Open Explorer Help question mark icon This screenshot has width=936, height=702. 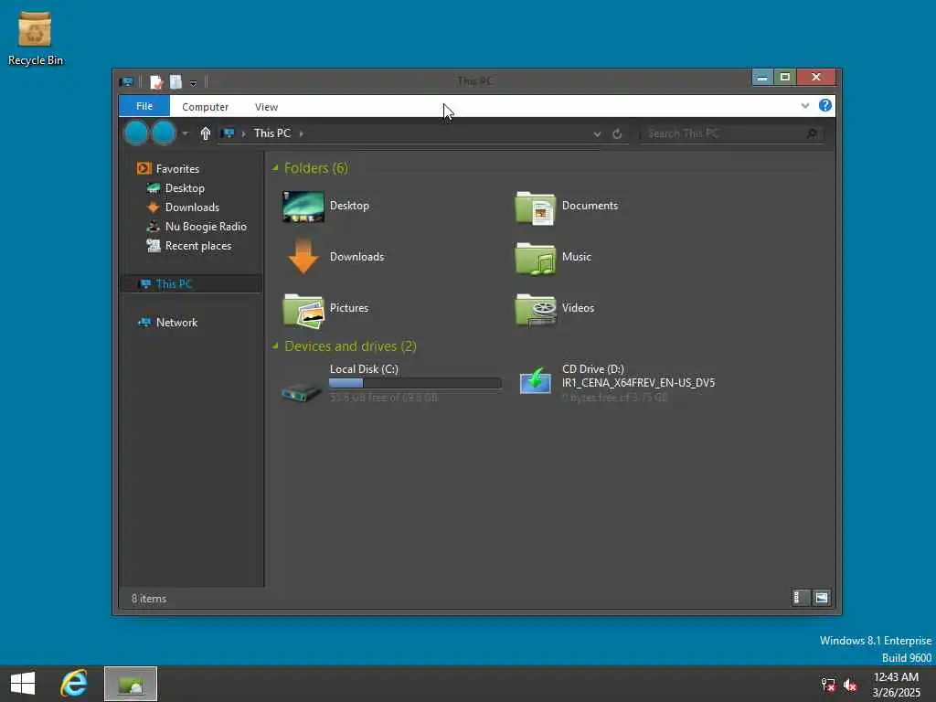point(825,106)
